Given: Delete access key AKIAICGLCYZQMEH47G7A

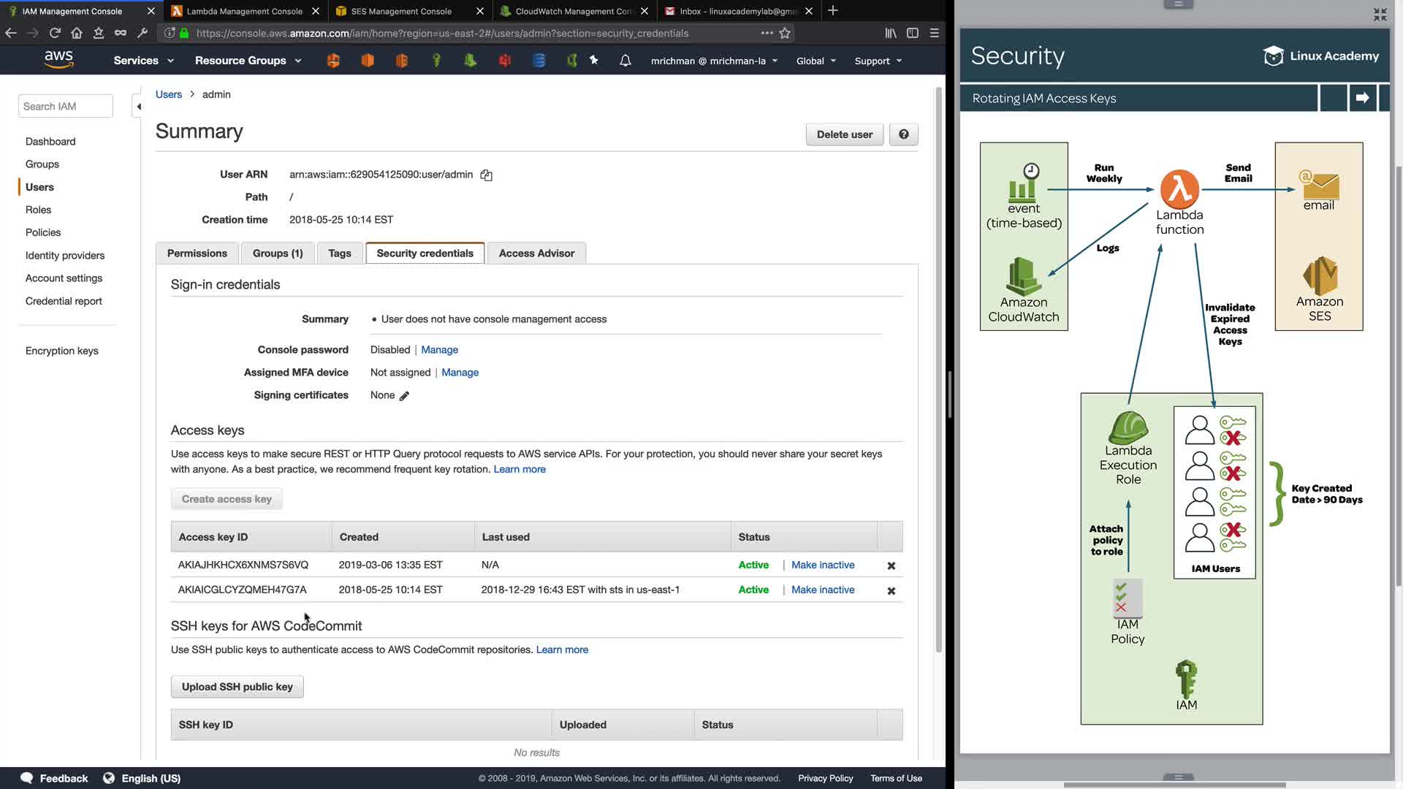Looking at the screenshot, I should coord(891,590).
